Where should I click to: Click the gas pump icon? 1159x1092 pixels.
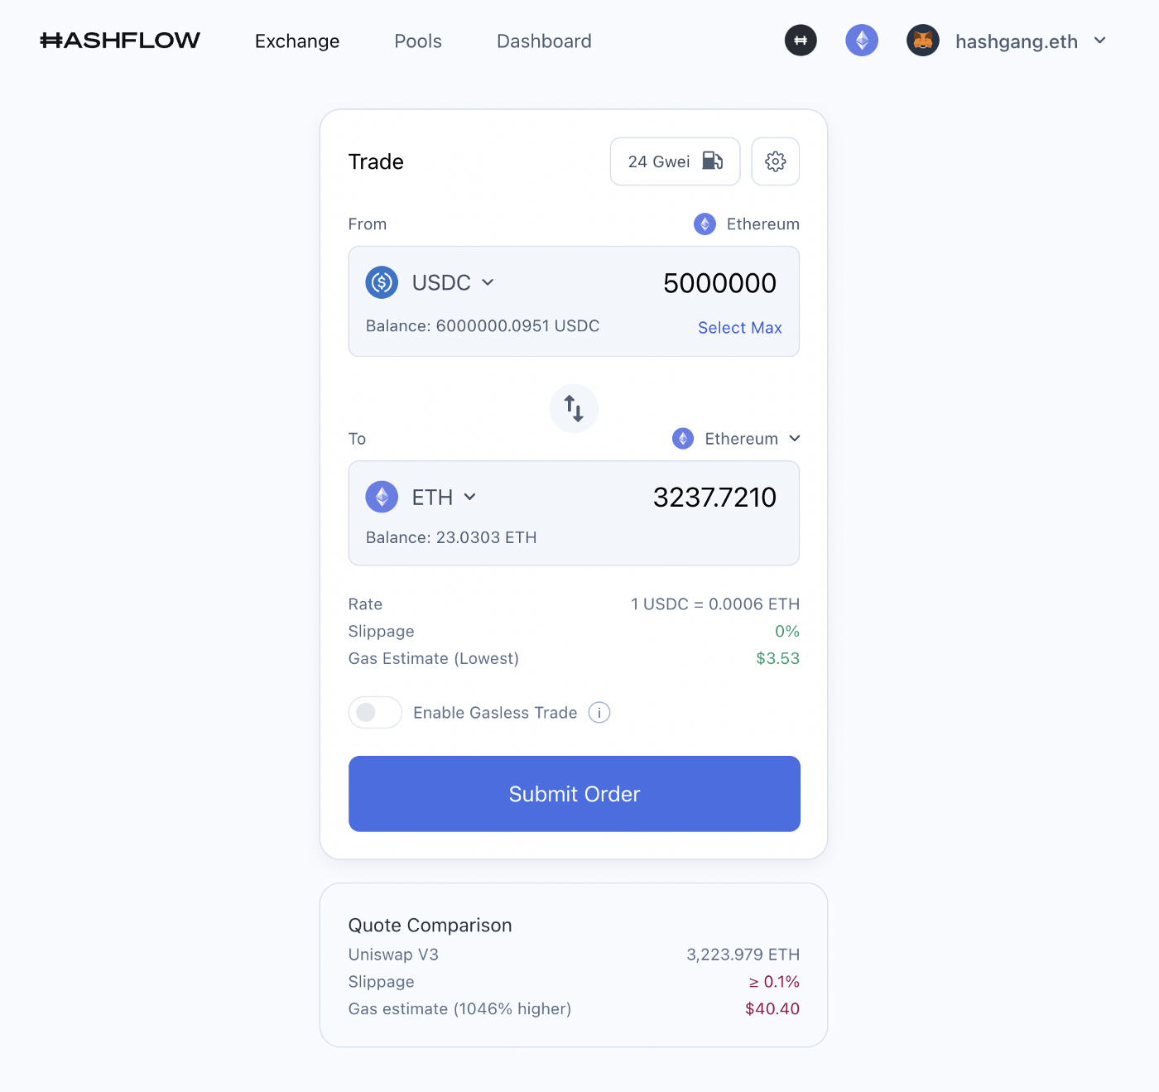pyautogui.click(x=712, y=161)
